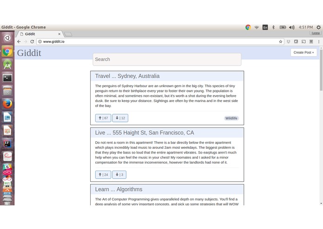The height and width of the screenshot is (229, 323).
Task: Launch Android Studio from the dock
Action: tap(7, 64)
